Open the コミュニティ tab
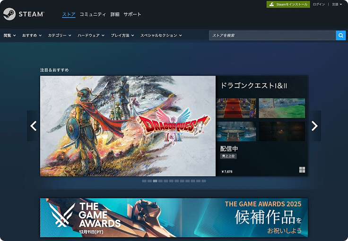Viewport: 348px width, 241px height. [93, 14]
